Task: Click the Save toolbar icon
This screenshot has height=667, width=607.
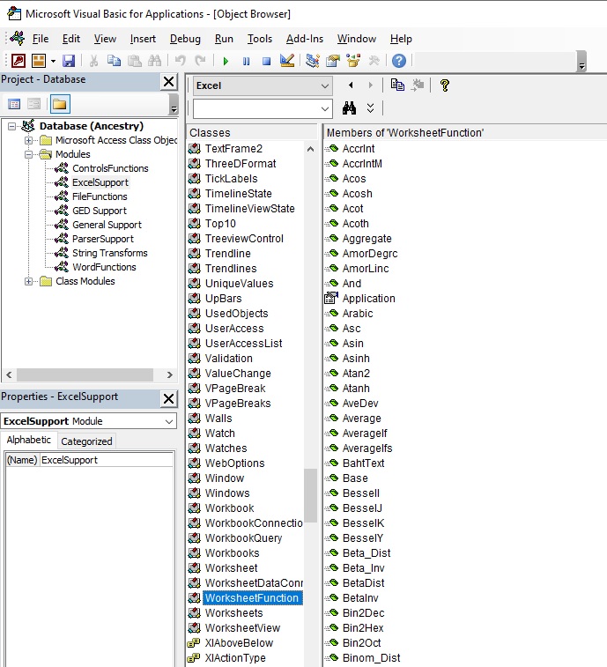Action: click(x=69, y=61)
